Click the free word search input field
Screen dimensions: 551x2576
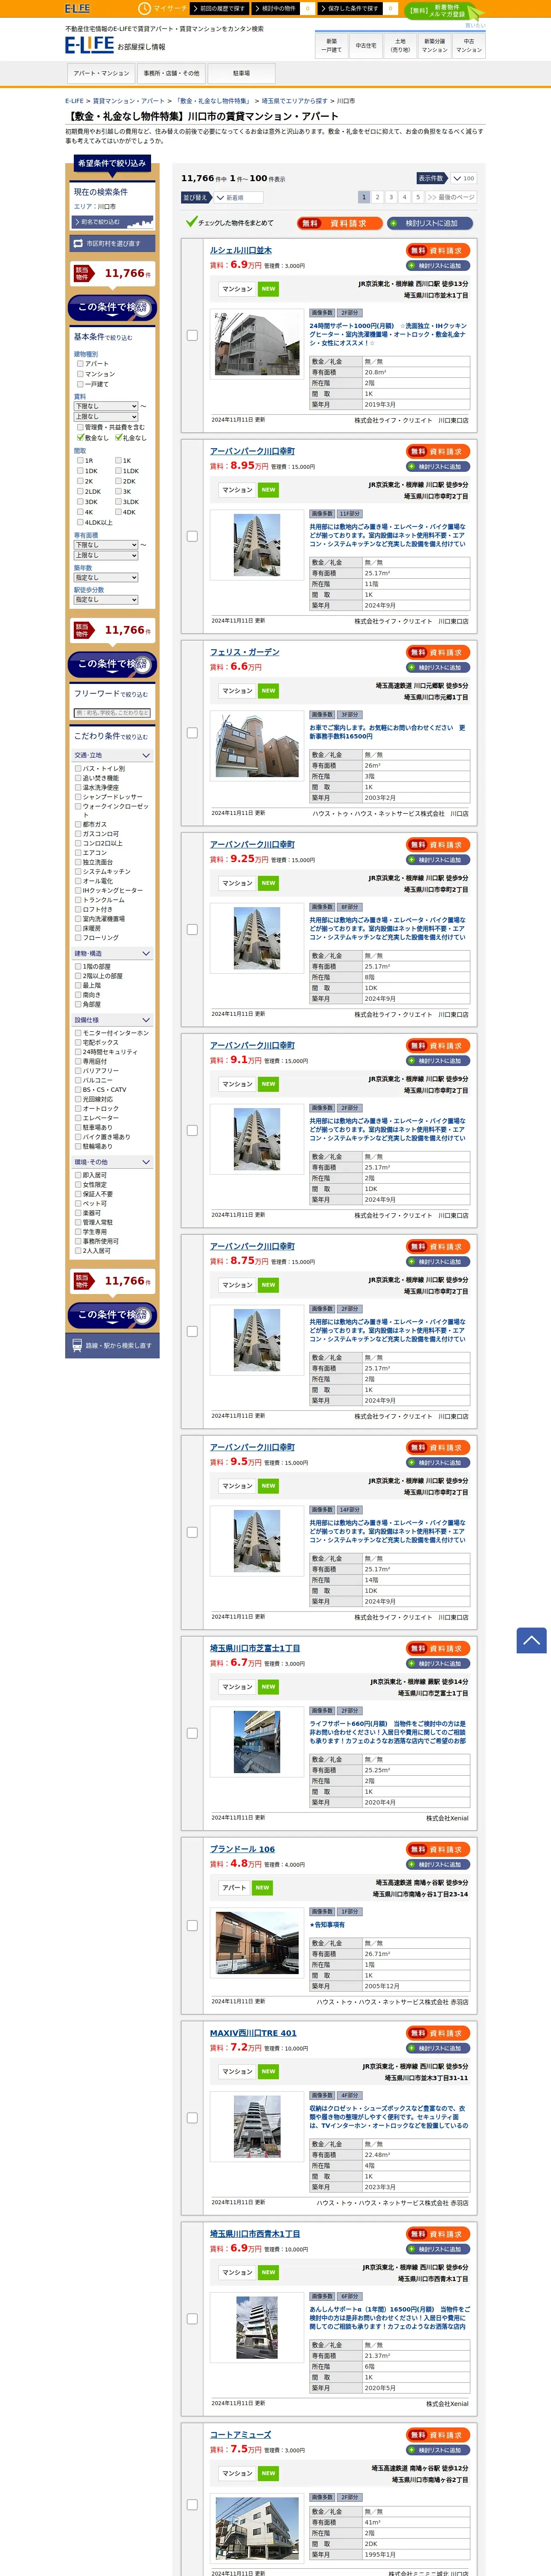coord(112,713)
